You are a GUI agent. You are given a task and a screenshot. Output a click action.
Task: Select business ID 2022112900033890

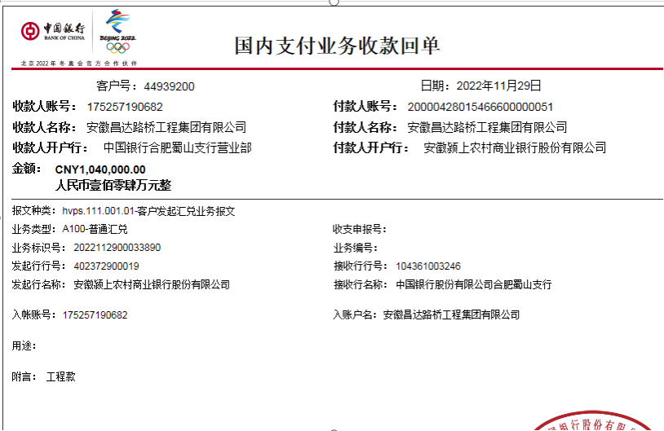pyautogui.click(x=117, y=248)
